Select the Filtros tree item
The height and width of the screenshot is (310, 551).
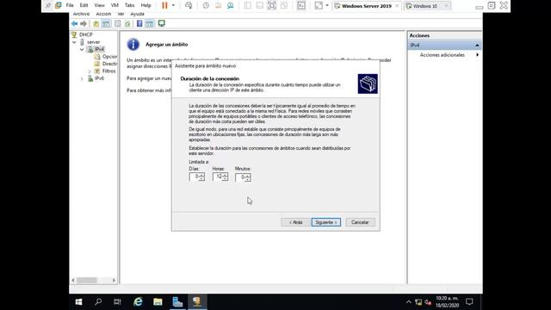point(108,71)
